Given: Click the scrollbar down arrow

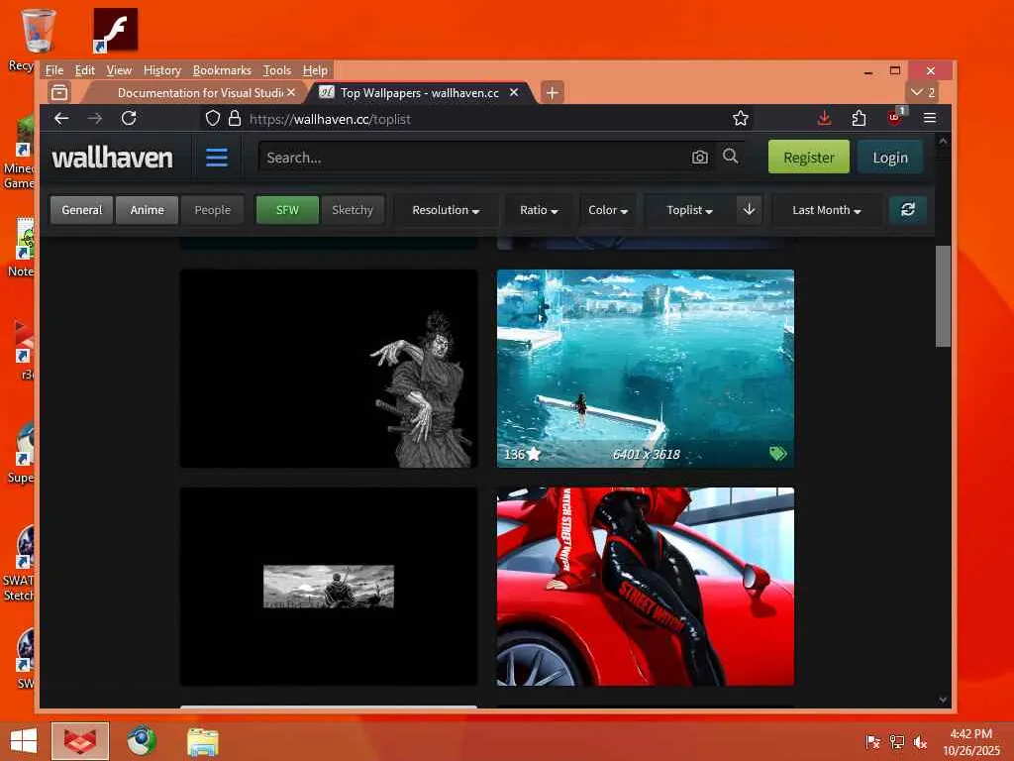Looking at the screenshot, I should click(x=943, y=700).
